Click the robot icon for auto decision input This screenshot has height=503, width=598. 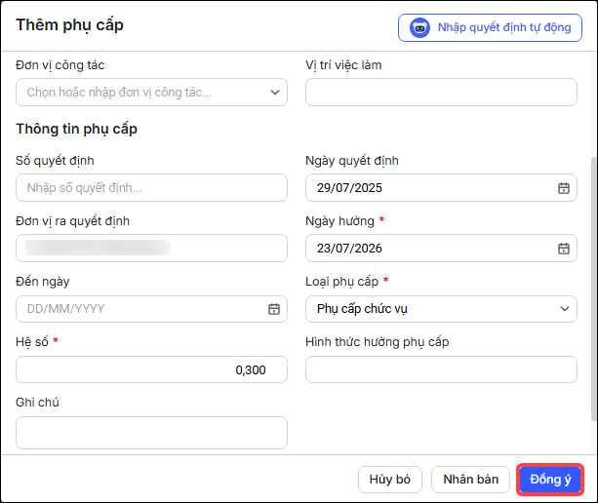[x=419, y=28]
